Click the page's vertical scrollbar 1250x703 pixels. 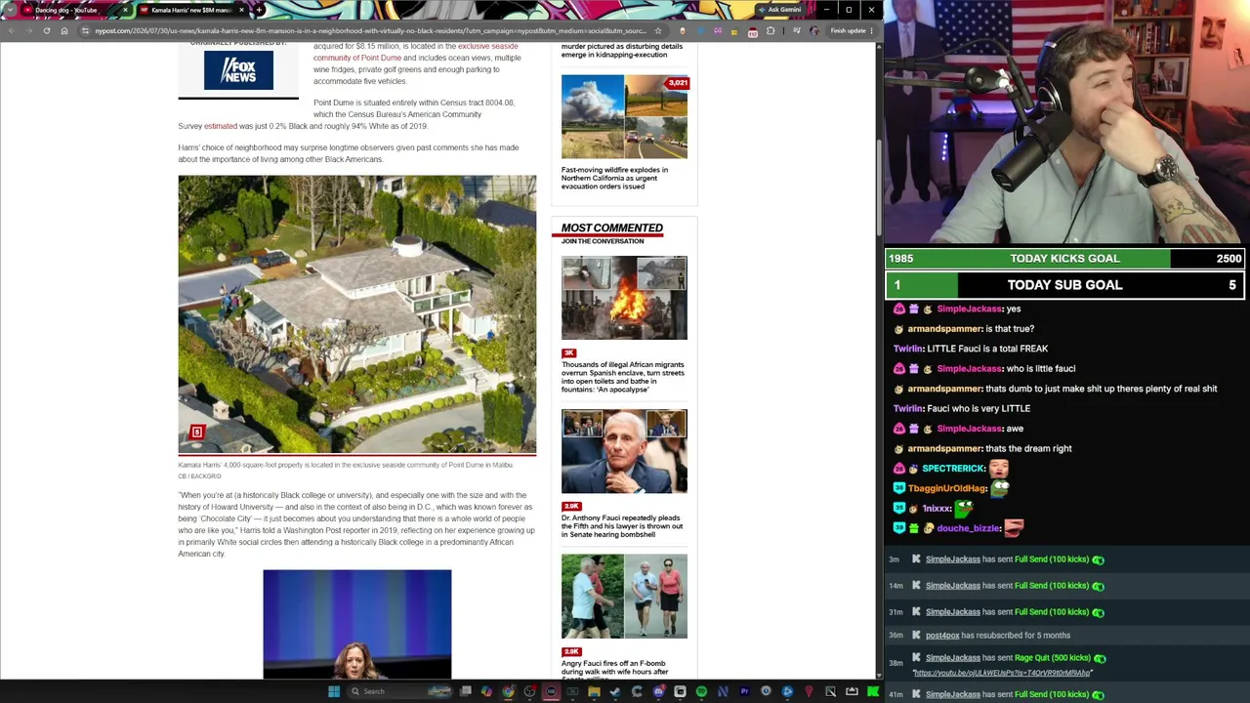click(x=878, y=186)
